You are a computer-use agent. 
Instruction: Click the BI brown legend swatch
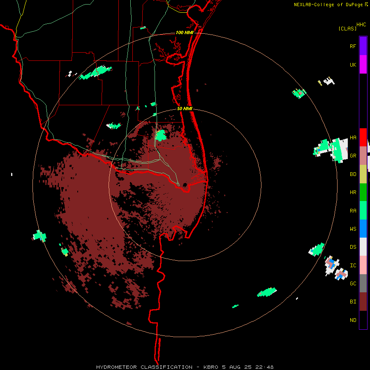pyautogui.click(x=363, y=302)
